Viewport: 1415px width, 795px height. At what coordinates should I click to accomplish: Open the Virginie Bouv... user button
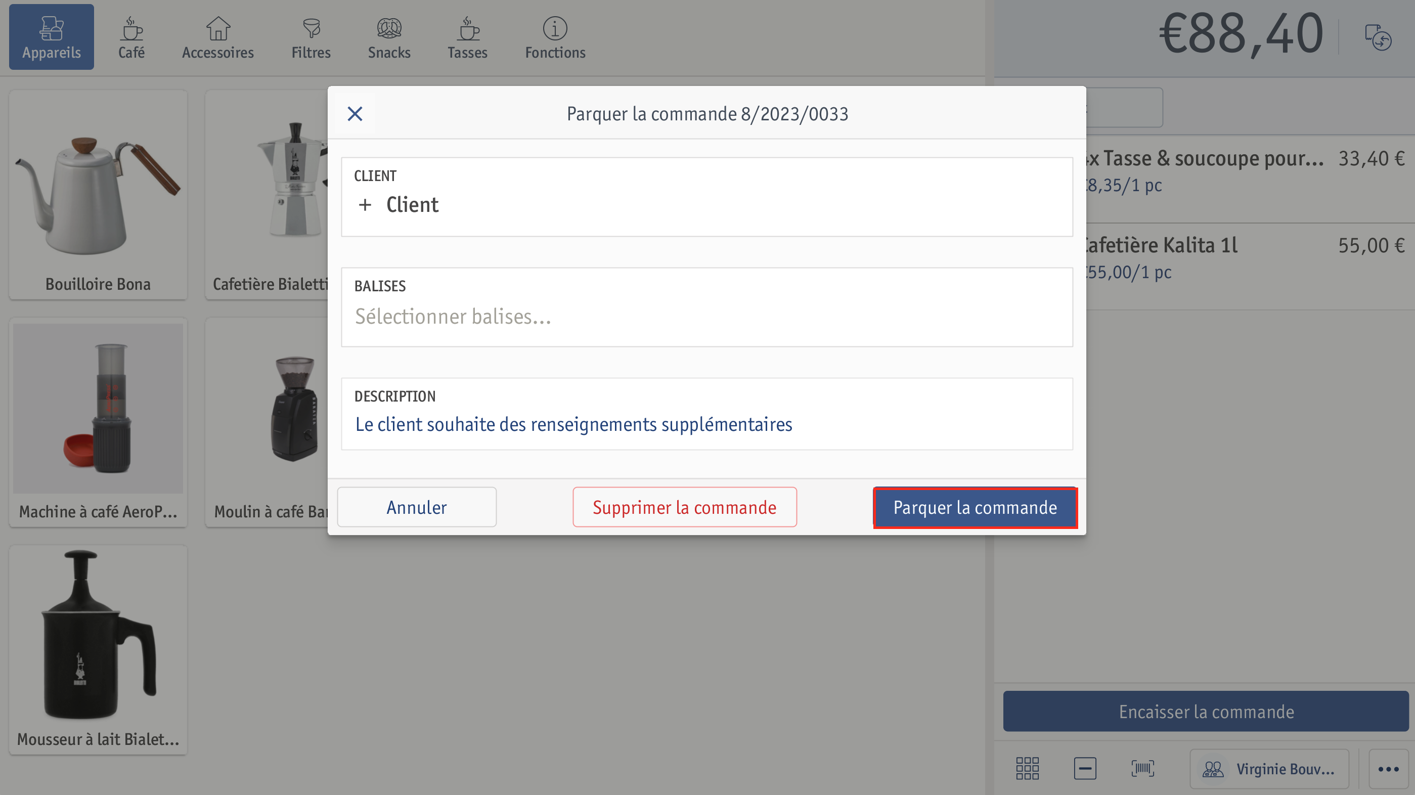pos(1269,769)
